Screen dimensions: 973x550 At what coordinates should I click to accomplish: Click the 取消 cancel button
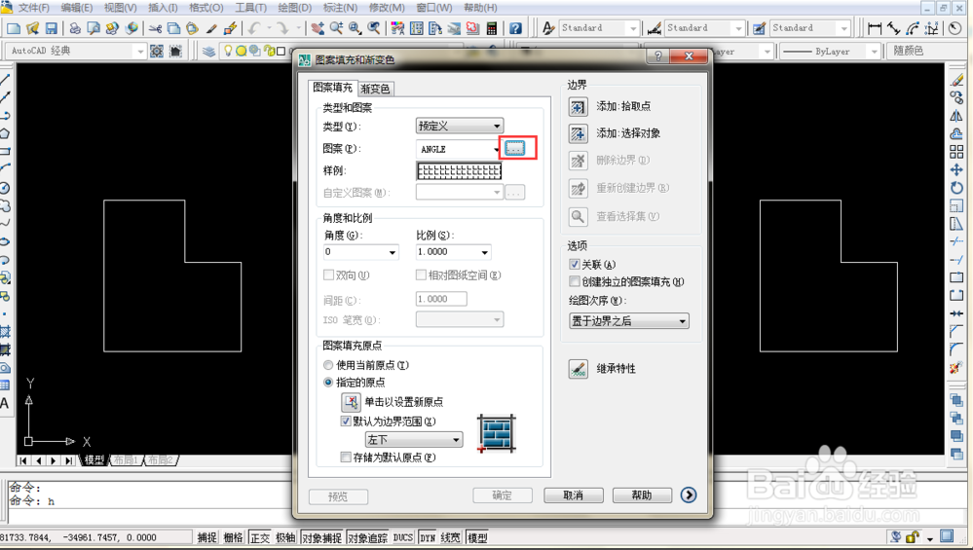pos(573,495)
